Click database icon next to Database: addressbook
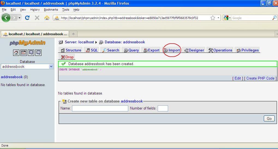The image size is (278, 149). (x=101, y=42)
